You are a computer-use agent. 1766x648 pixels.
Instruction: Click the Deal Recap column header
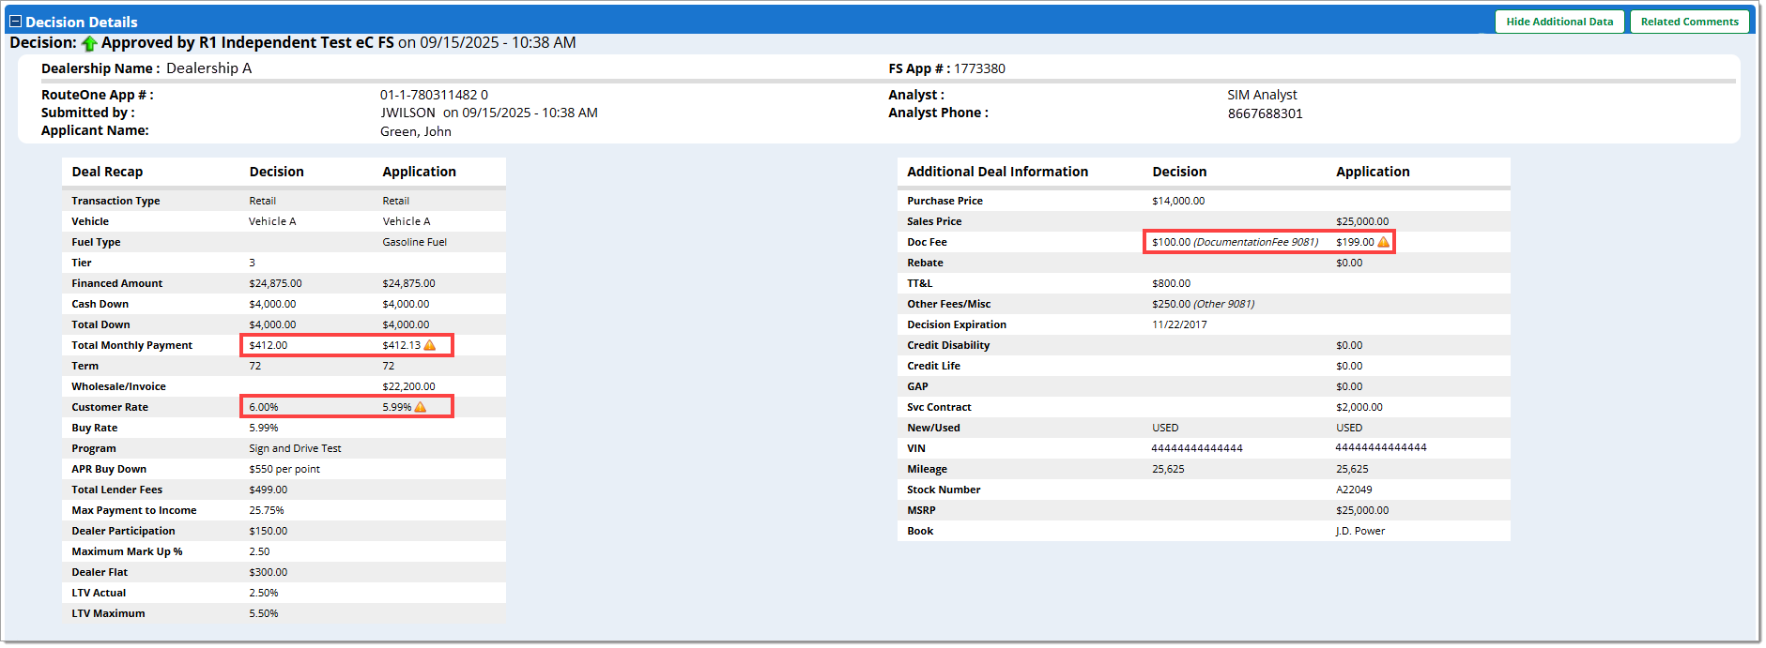coord(107,172)
